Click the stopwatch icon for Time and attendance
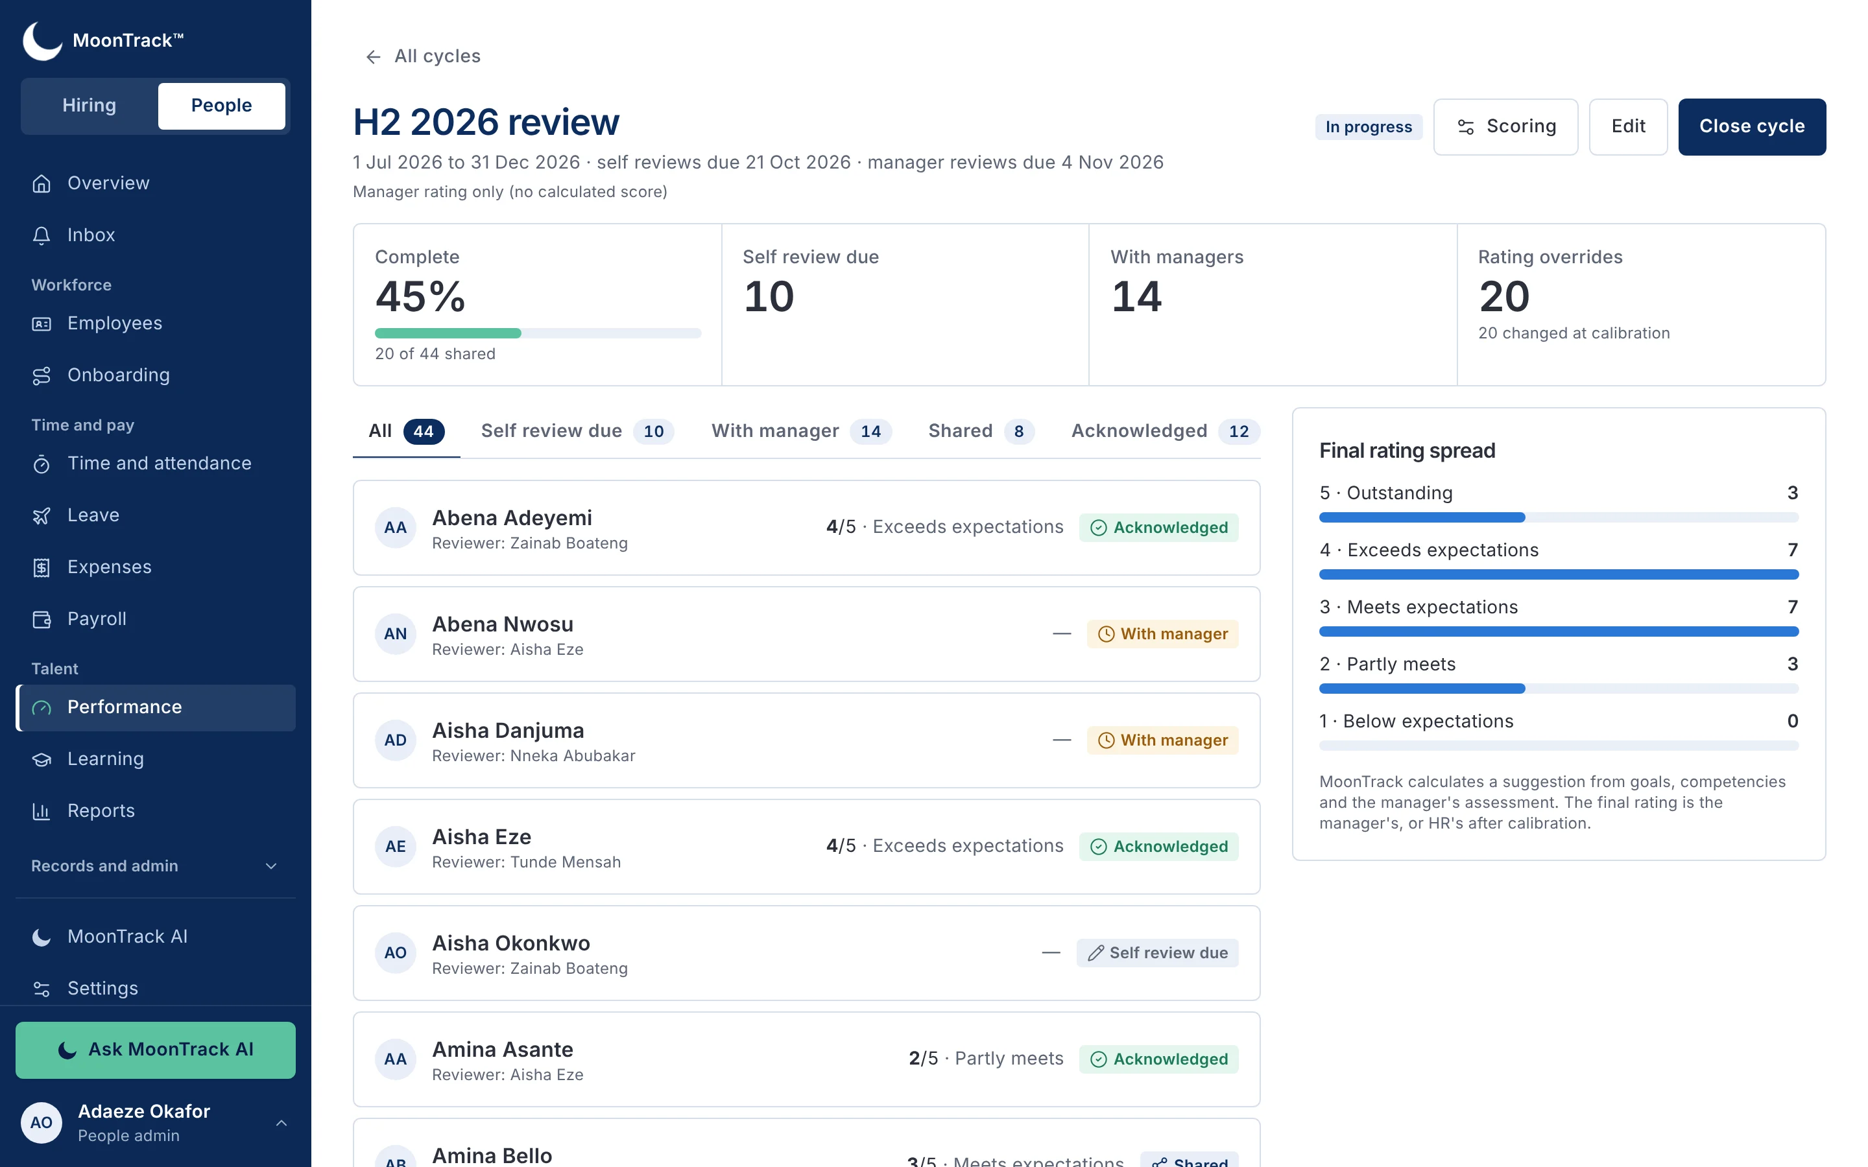This screenshot has width=1868, height=1167. coord(42,464)
